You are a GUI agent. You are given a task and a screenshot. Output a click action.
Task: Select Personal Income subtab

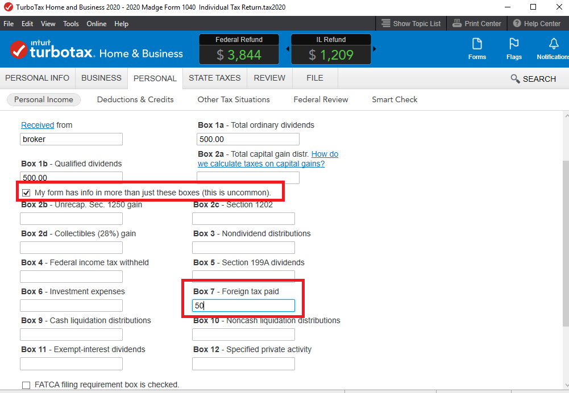44,99
